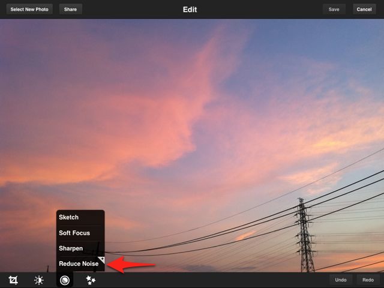Select the Crop tool icon
The height and width of the screenshot is (288, 384).
point(13,280)
